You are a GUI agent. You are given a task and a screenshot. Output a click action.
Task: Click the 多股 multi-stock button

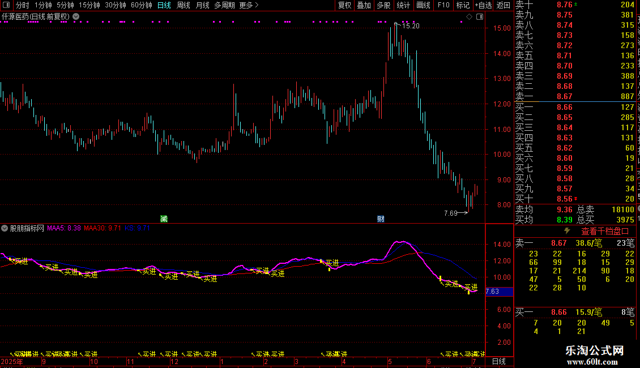383,5
